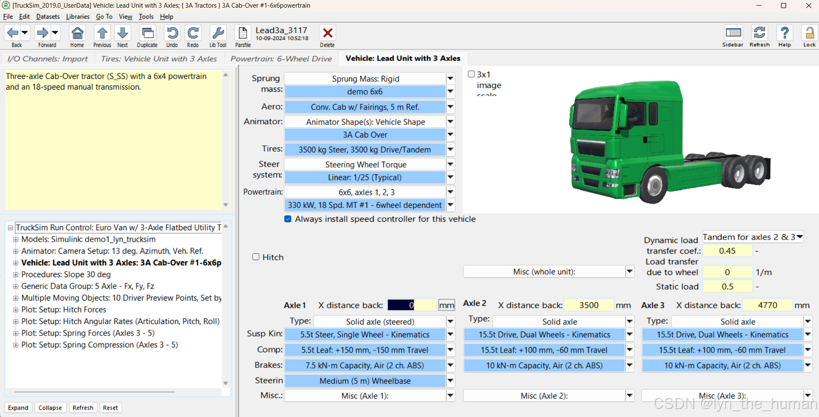This screenshot has width=819, height=417.
Task: Enable the 3x1 image scale checkbox
Action: [471, 74]
